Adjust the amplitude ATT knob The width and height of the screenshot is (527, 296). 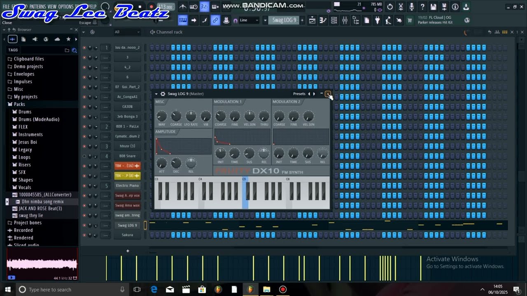[162, 164]
